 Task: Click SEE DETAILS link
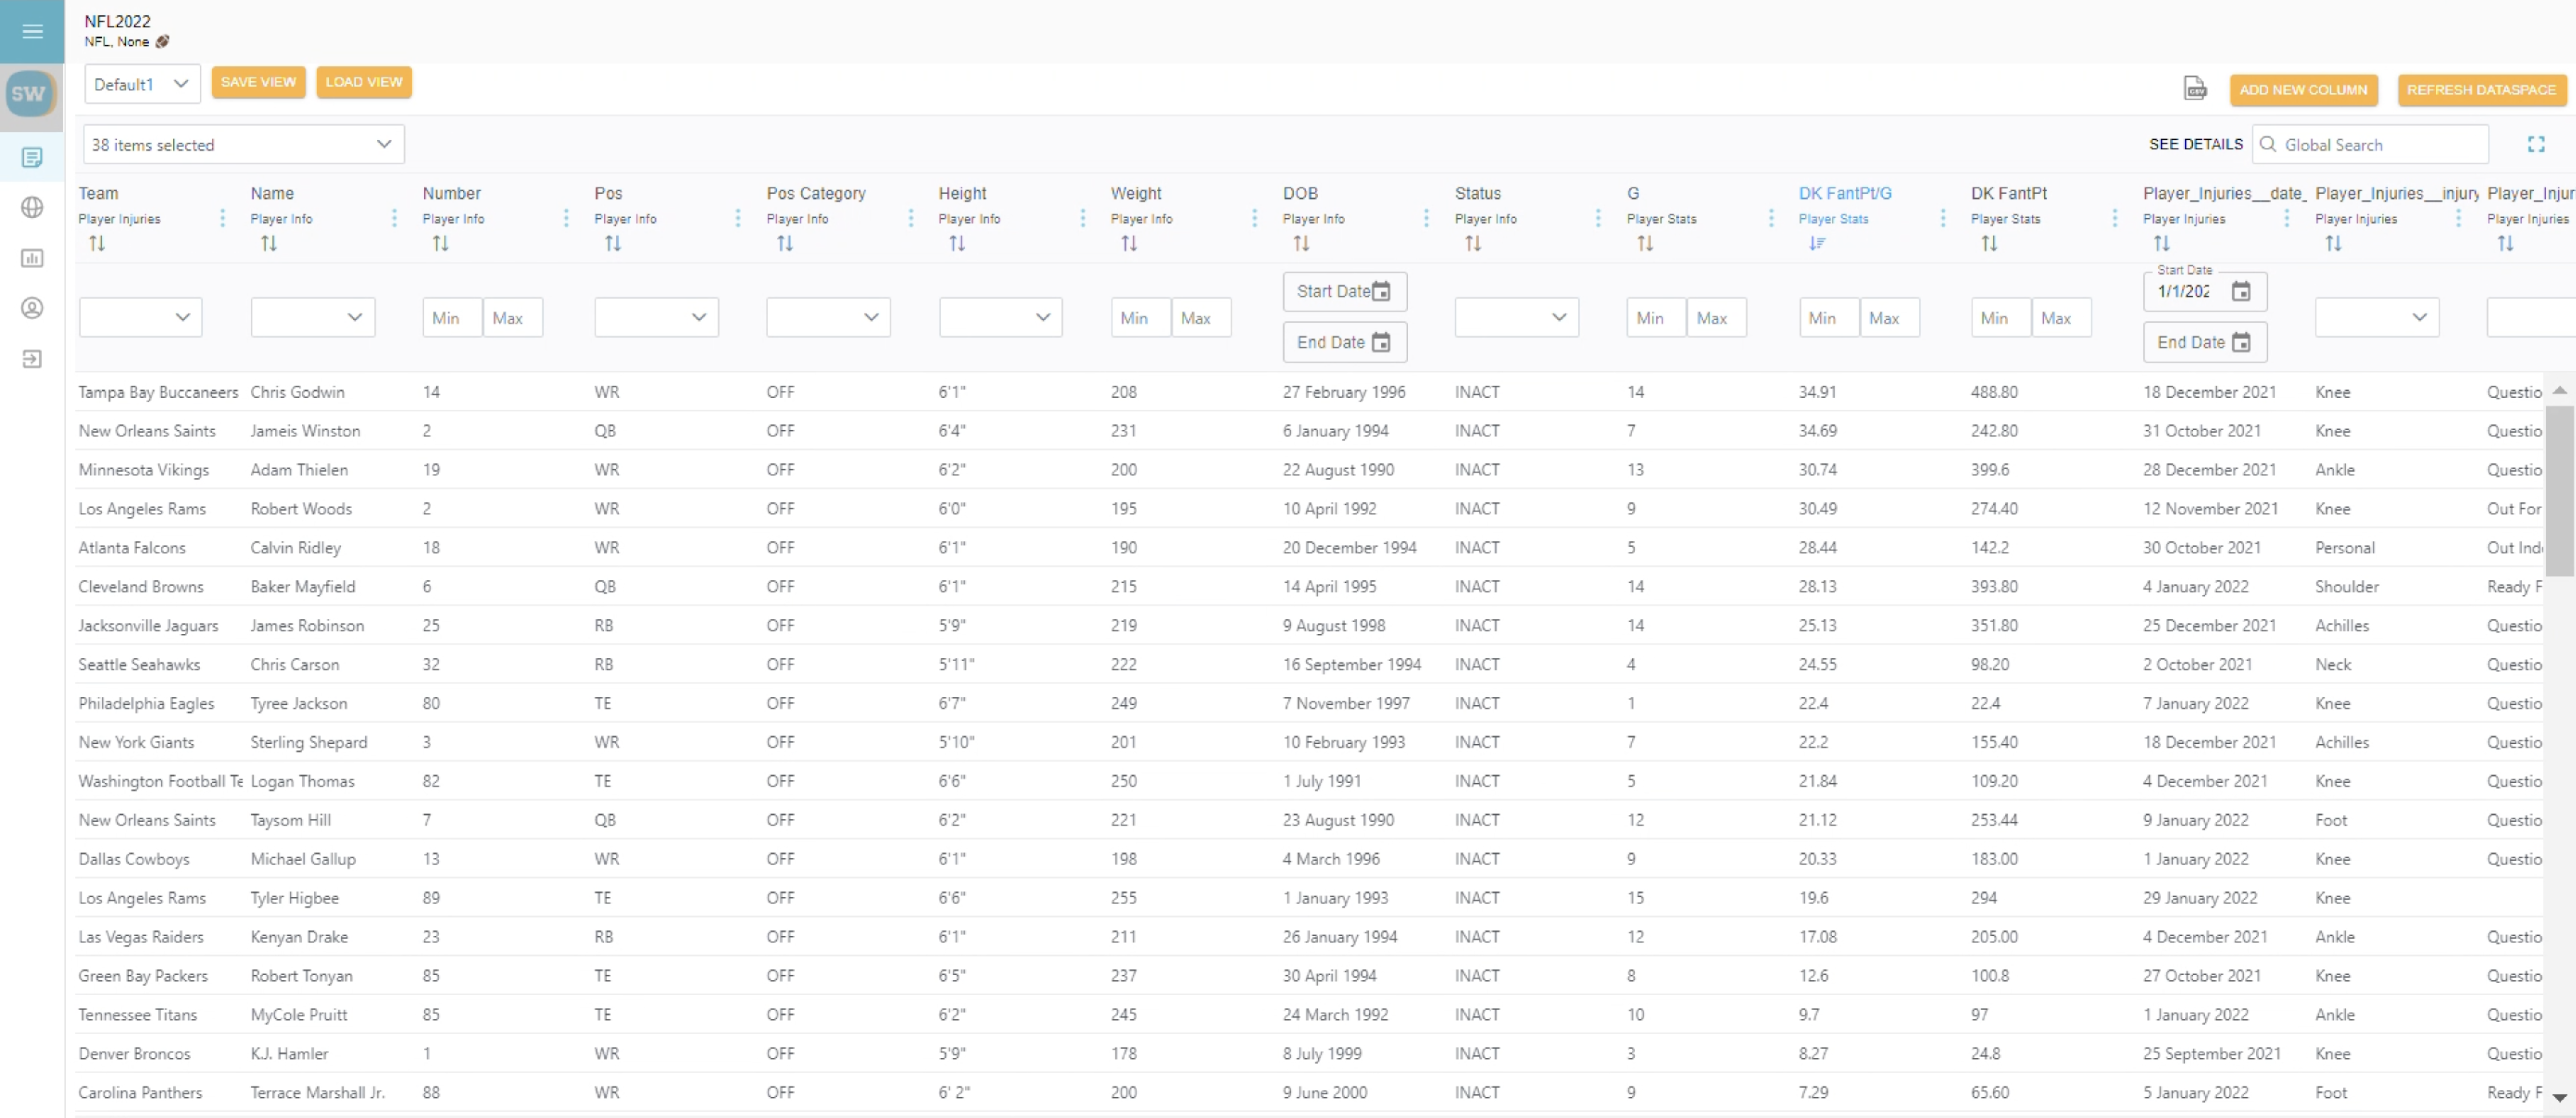coord(2196,145)
